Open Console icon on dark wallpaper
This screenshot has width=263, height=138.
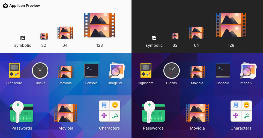click(x=223, y=71)
